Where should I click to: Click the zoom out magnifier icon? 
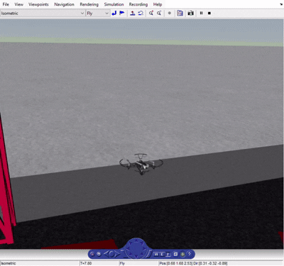click(159, 13)
